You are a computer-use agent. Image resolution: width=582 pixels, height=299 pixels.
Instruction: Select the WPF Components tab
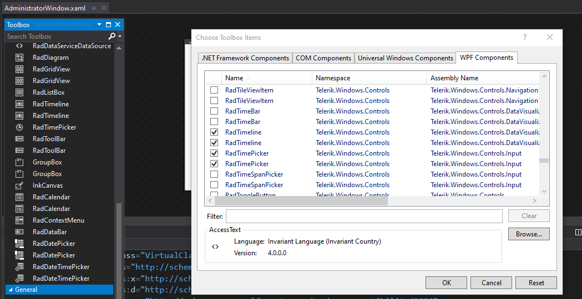[x=487, y=58]
